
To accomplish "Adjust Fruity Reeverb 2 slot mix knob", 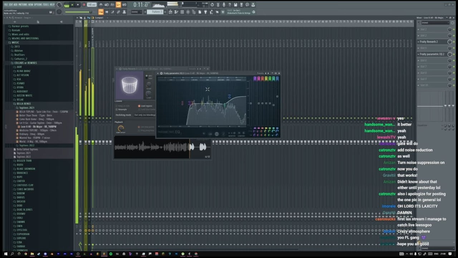I will pos(450,42).
